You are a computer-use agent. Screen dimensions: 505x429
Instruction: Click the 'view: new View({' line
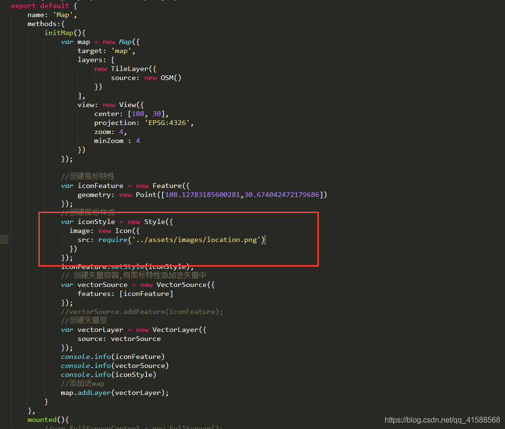tap(110, 105)
